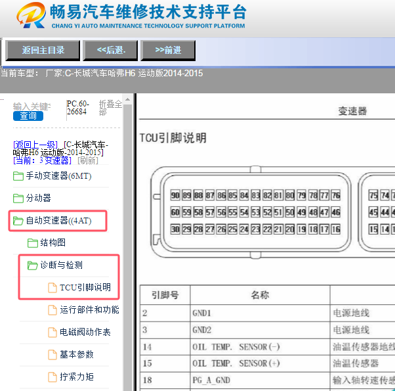Click 折叠全部 to collapse all

point(110,108)
